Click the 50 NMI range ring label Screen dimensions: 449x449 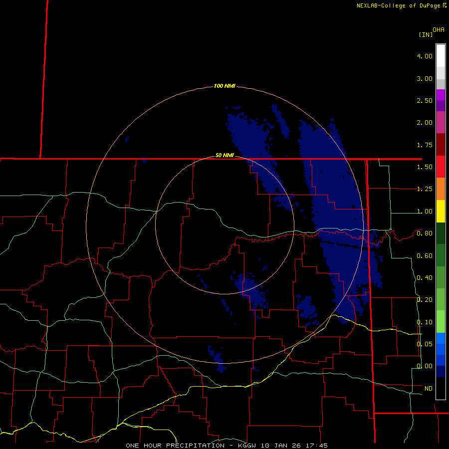pos(224,156)
